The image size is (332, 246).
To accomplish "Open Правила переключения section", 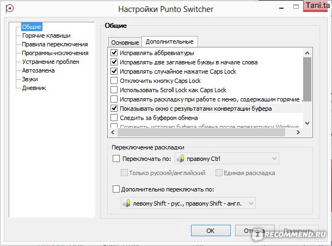I will pyautogui.click(x=55, y=44).
